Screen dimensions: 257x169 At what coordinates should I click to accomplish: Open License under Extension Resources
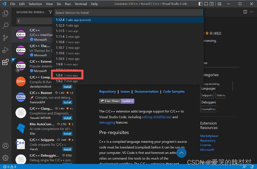point(206,145)
